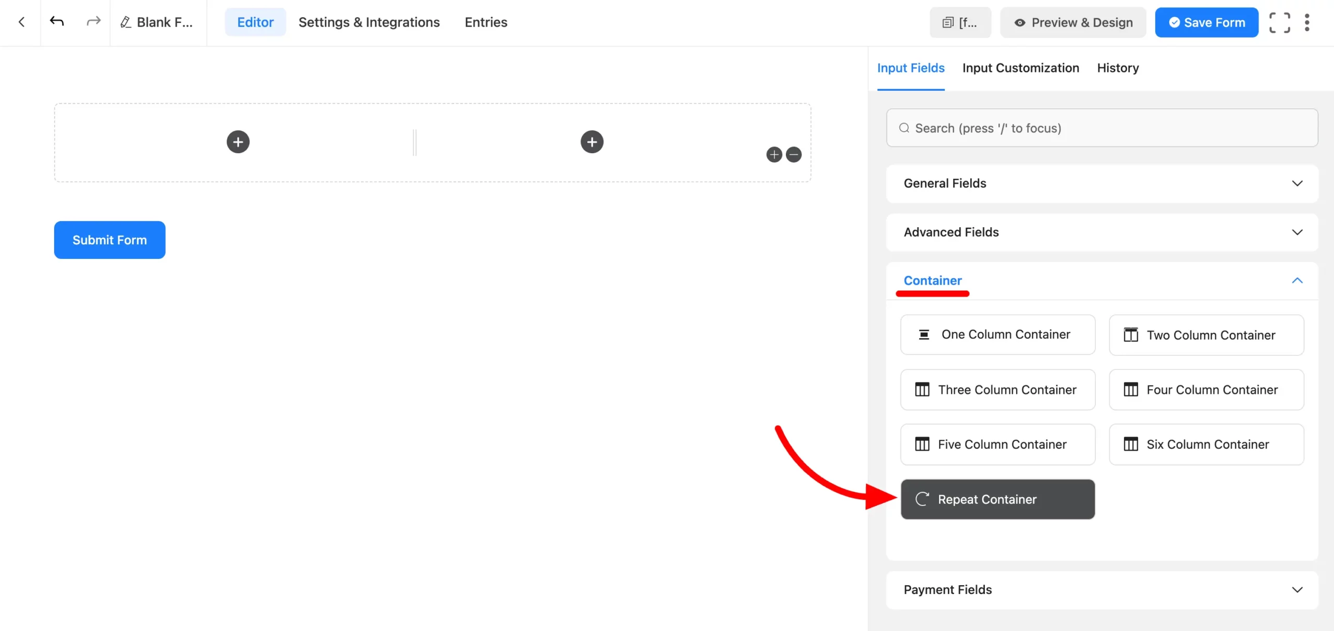Open the Settings & Integrations tab
This screenshot has height=631, width=1334.
click(x=369, y=22)
